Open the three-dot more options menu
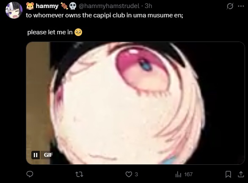The width and height of the screenshot is (248, 183). click(x=241, y=6)
